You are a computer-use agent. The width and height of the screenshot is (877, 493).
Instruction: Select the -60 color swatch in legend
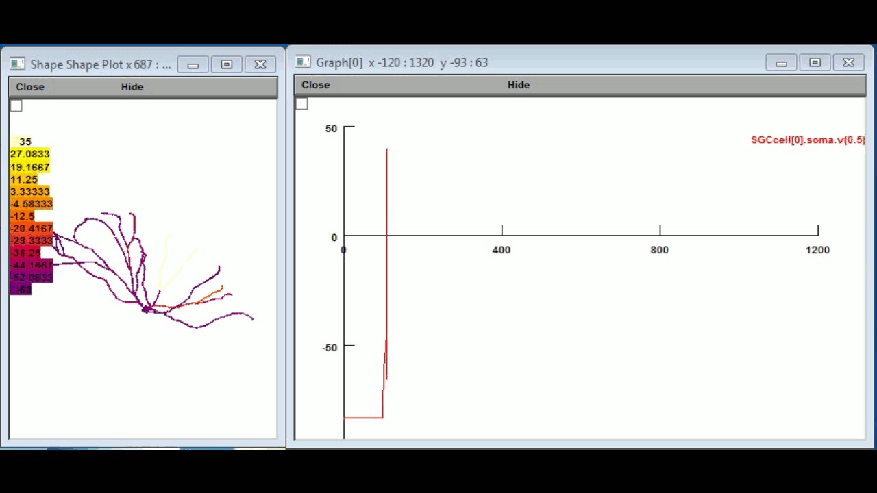click(21, 290)
